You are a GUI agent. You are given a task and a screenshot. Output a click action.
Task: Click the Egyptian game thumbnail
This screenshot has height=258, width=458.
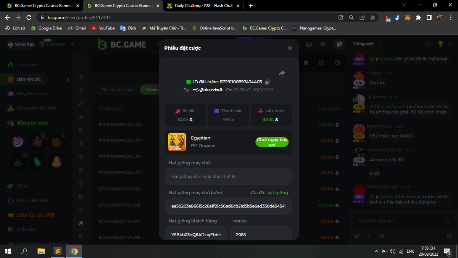click(x=177, y=142)
